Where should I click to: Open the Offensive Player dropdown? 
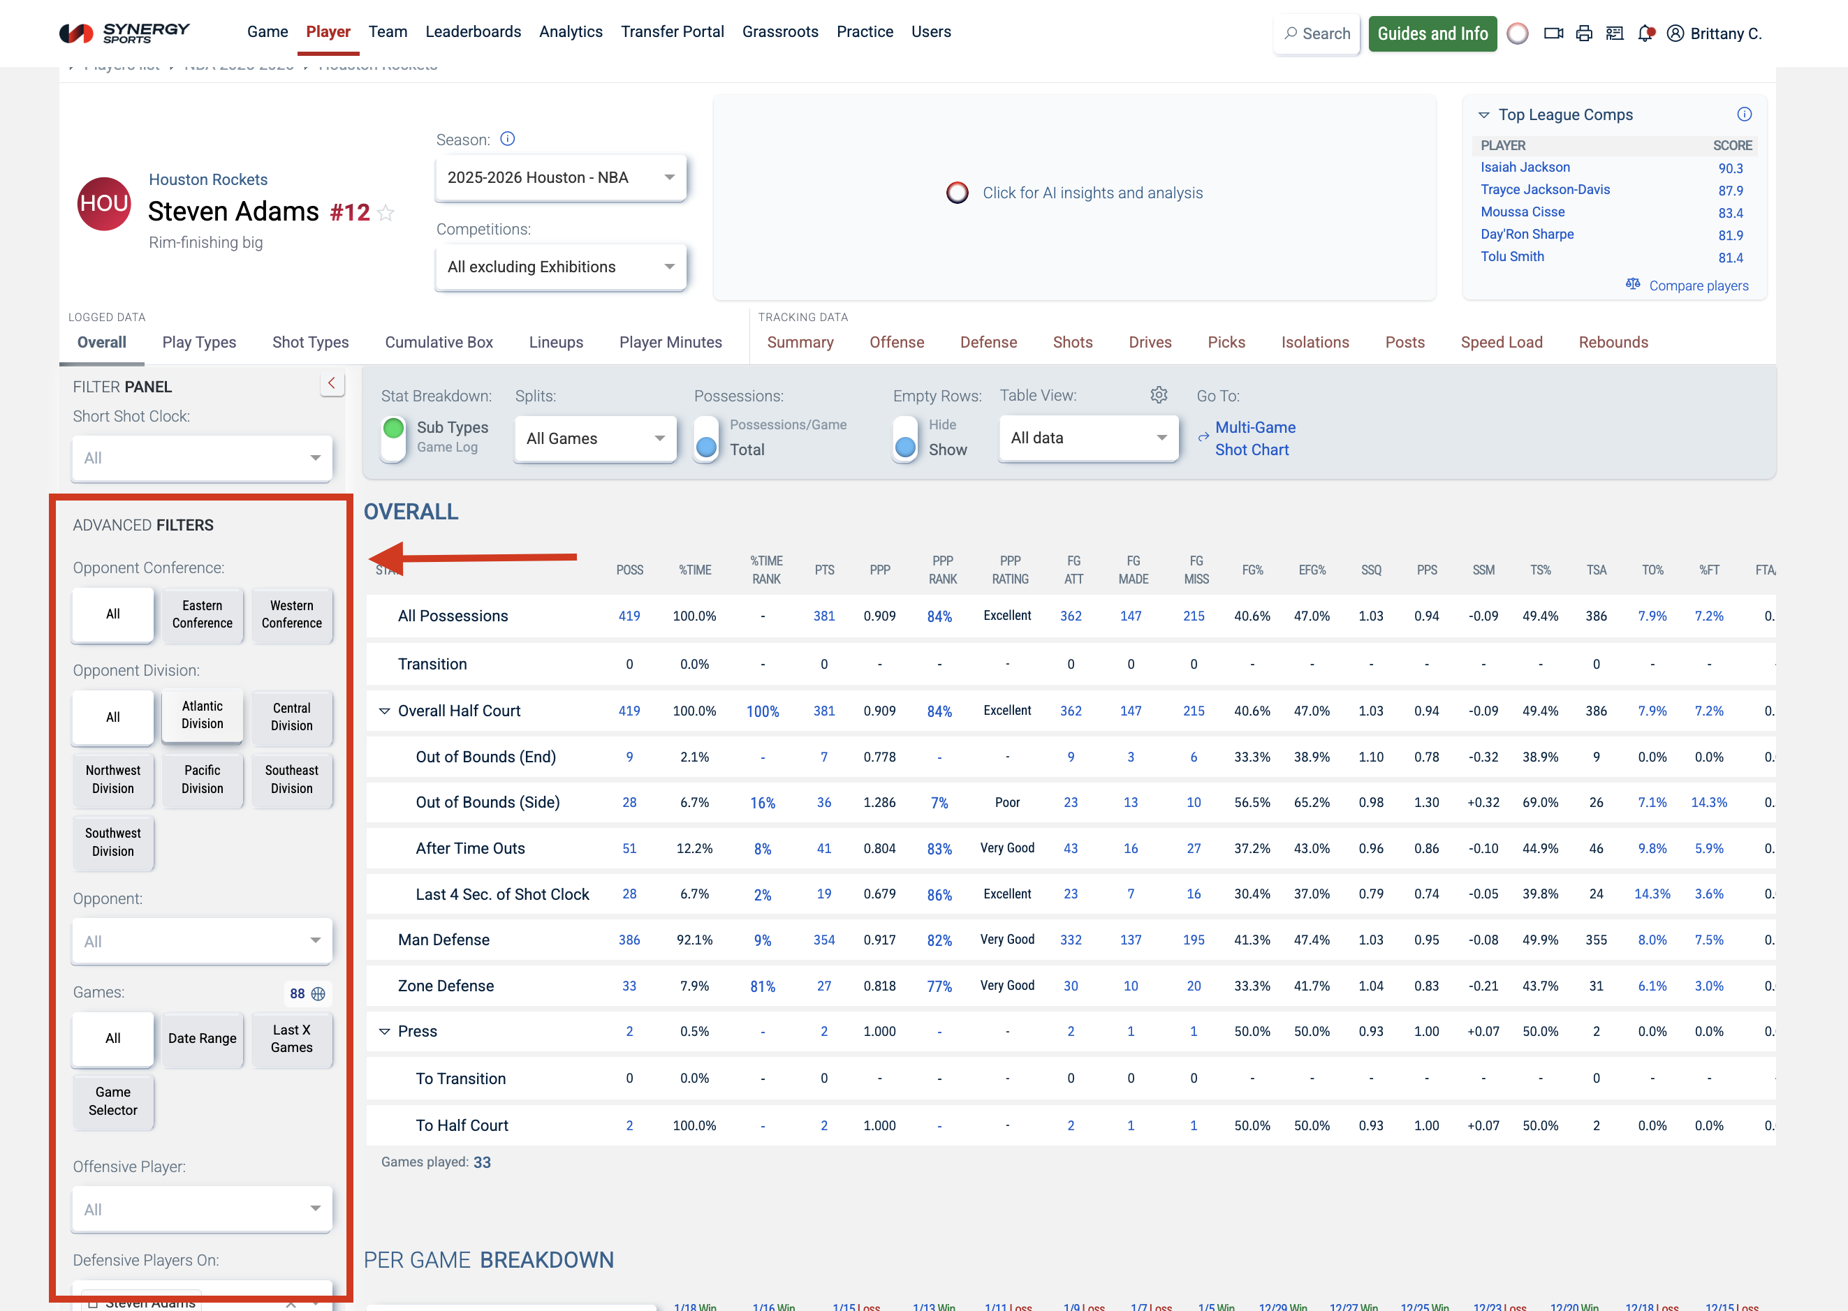click(202, 1209)
